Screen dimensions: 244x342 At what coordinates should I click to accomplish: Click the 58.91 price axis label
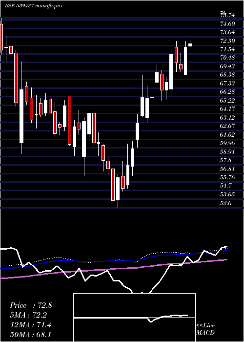(227, 151)
